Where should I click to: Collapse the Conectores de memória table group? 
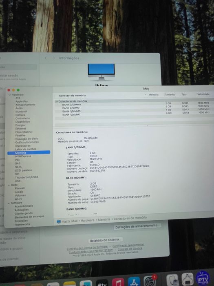pyautogui.click(x=57, y=101)
